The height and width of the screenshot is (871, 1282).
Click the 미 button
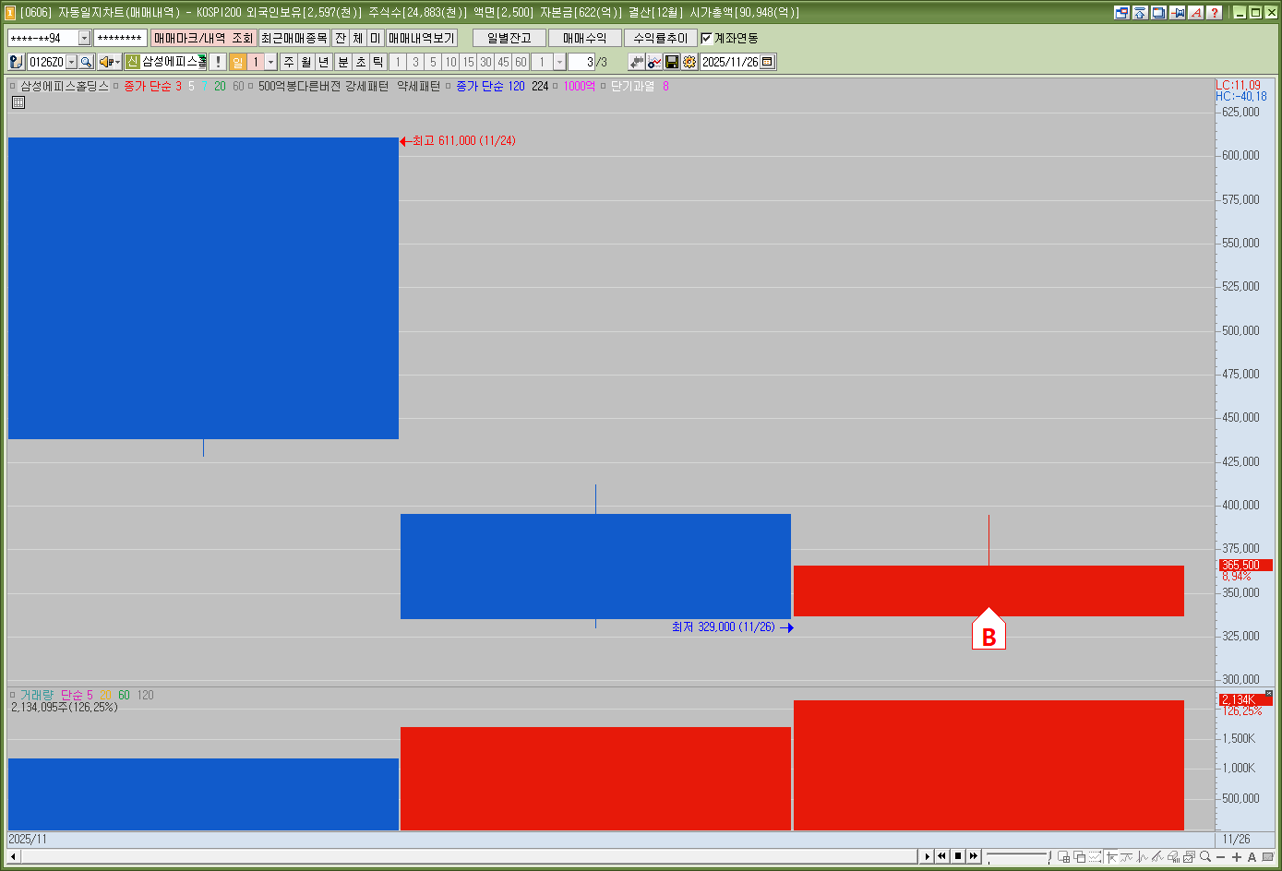coord(376,38)
